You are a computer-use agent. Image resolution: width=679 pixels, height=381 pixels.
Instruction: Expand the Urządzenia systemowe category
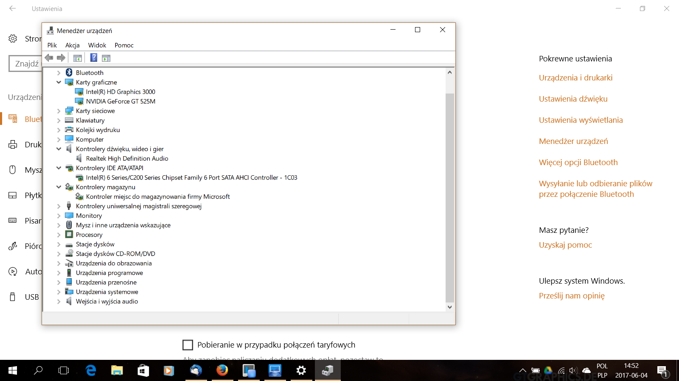[x=59, y=292]
